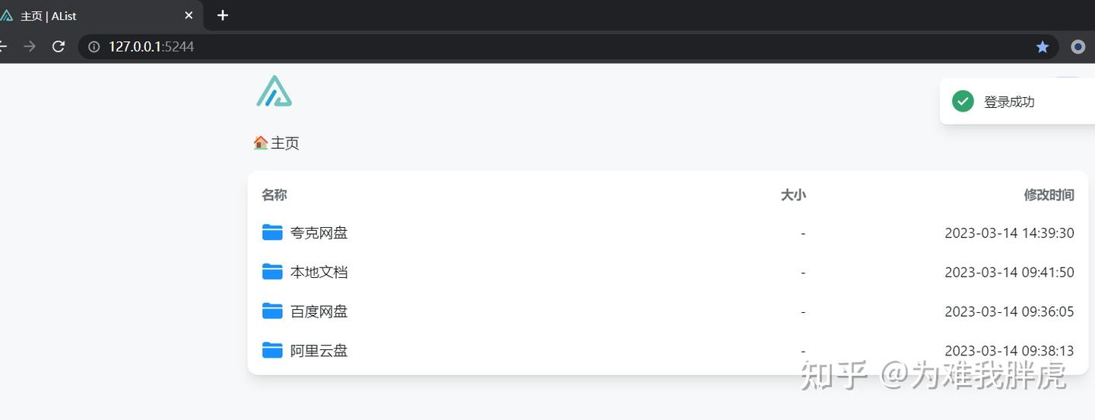The width and height of the screenshot is (1095, 420).
Task: Click the home icon in breadcrumb
Action: (261, 143)
